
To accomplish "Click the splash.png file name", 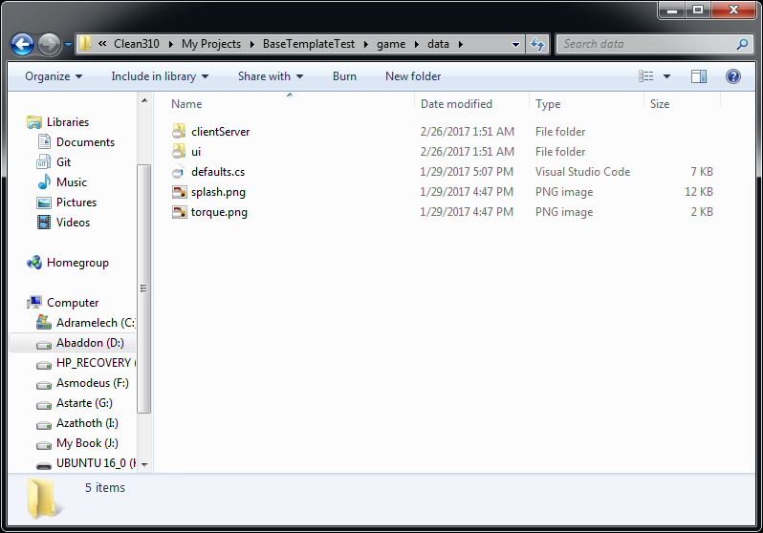I will (x=218, y=192).
